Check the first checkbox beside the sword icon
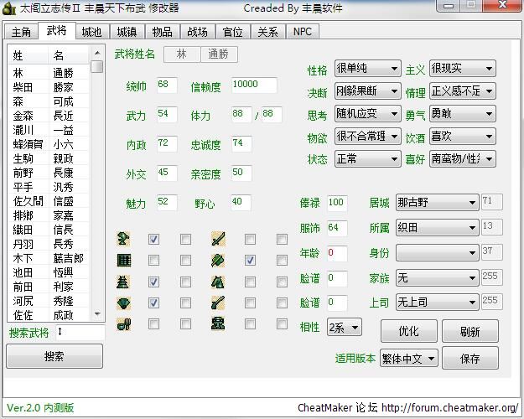The width and height of the screenshot is (524, 419). click(249, 240)
